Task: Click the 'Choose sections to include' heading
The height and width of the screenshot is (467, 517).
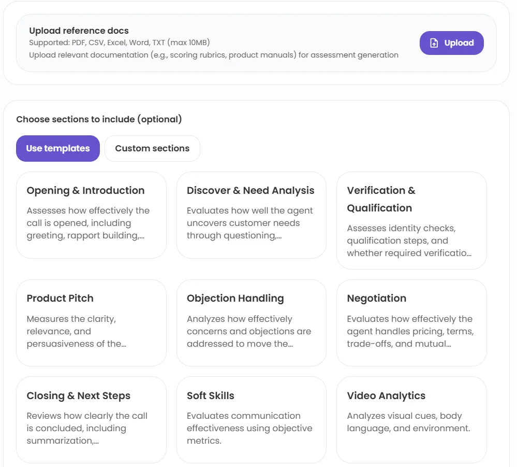Action: pos(99,119)
